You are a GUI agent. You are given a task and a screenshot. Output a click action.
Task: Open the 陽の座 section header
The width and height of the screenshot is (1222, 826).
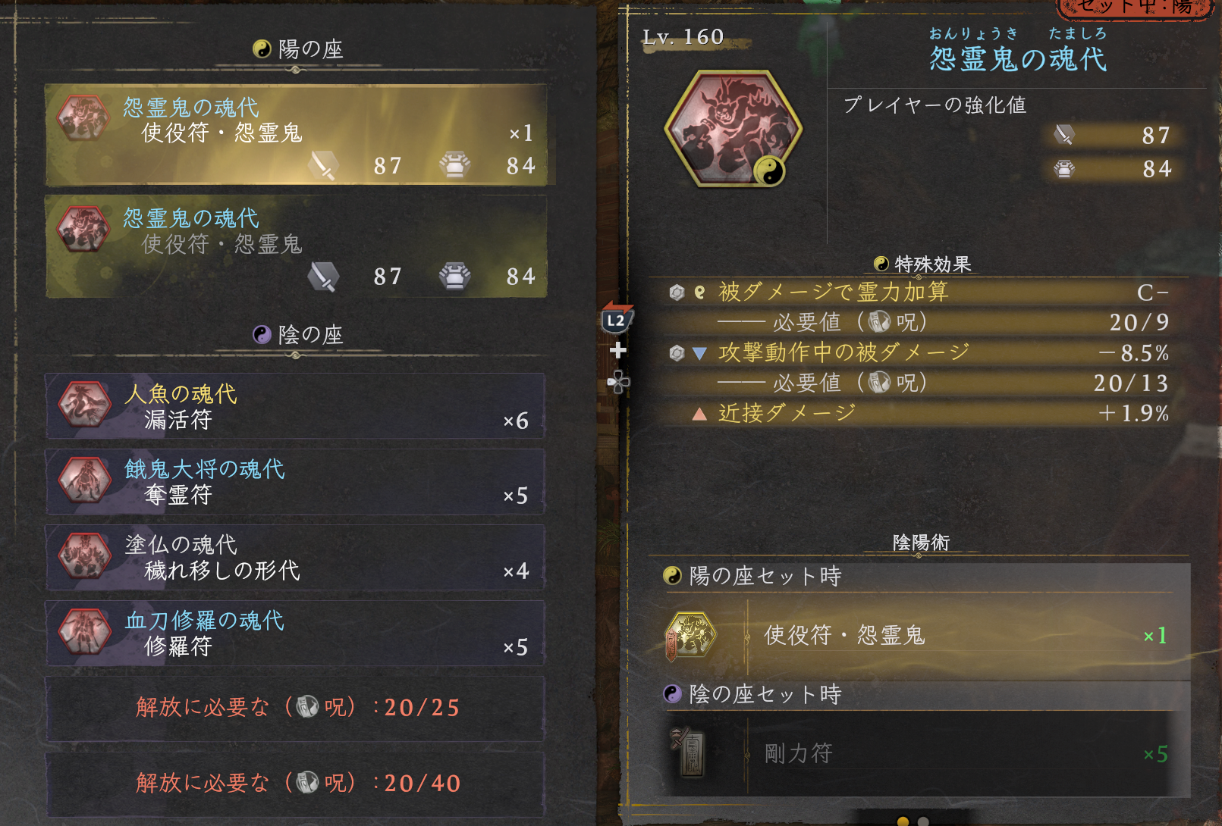click(x=297, y=49)
